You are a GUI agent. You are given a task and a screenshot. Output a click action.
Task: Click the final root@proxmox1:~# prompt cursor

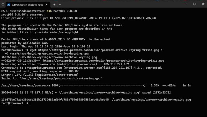click(30, 103)
